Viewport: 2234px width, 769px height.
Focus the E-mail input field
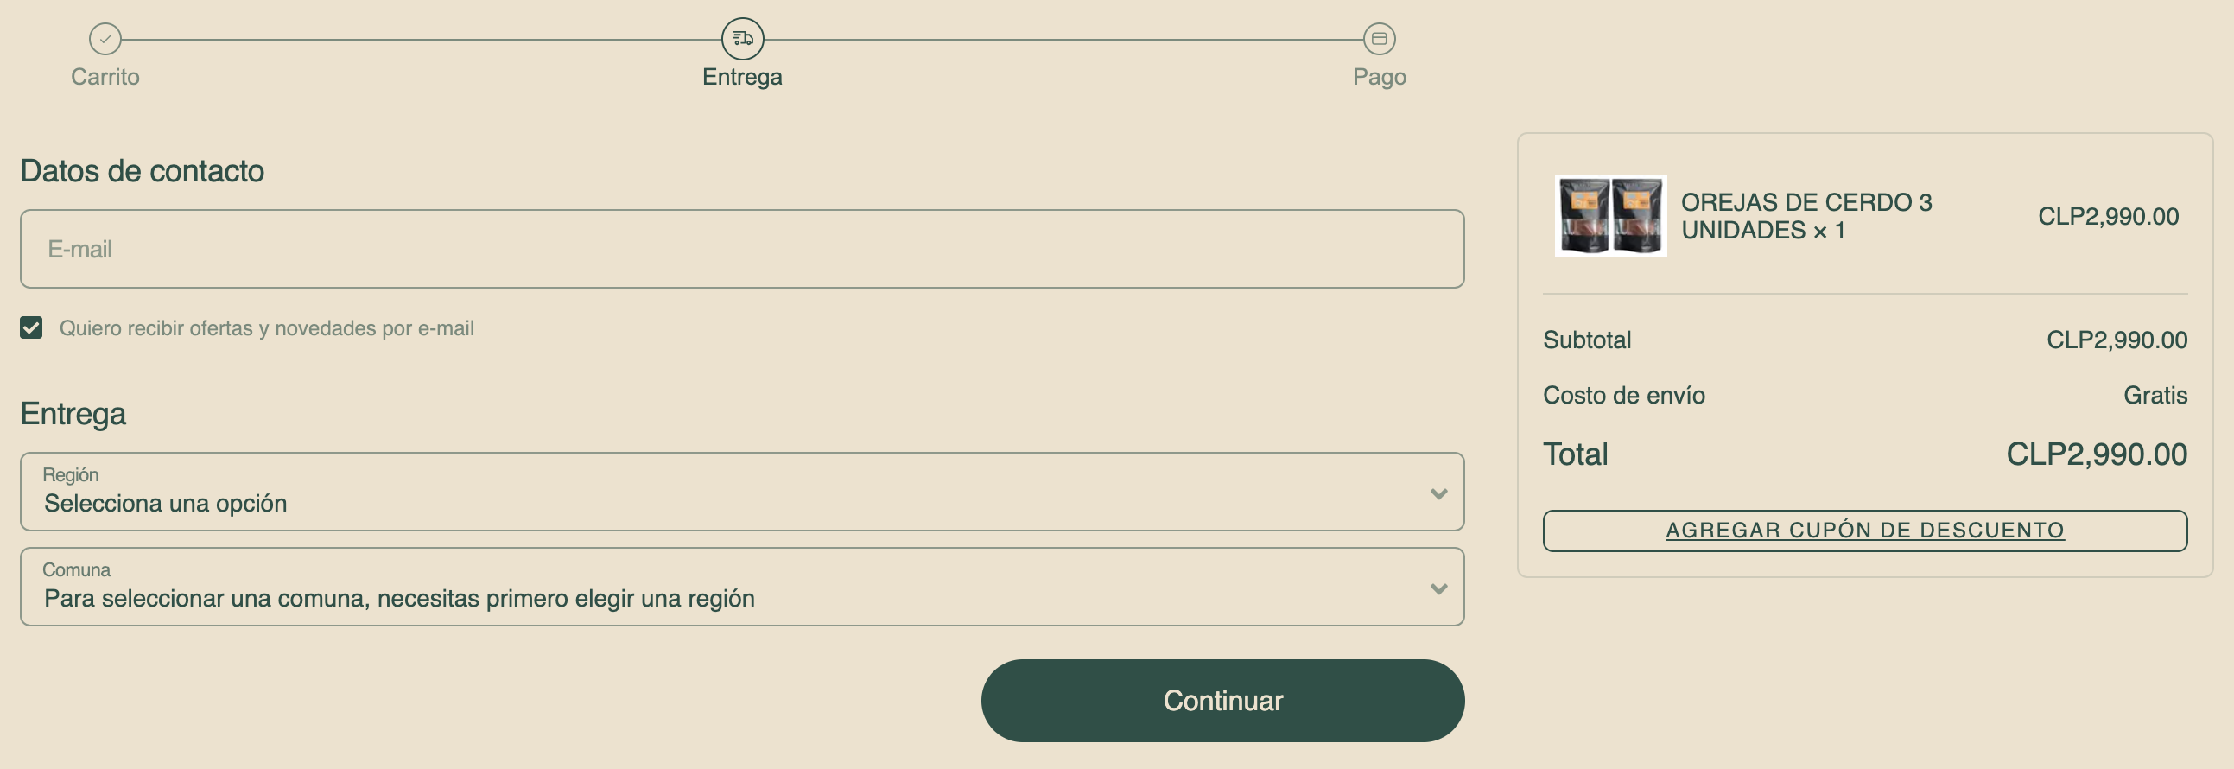(x=741, y=249)
